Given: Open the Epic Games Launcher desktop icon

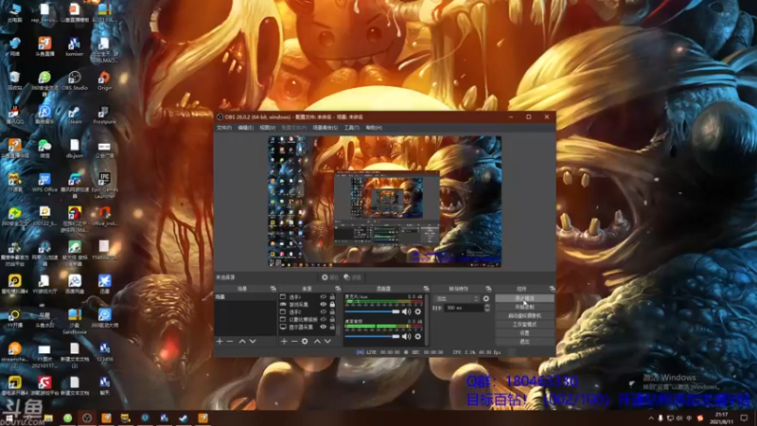Looking at the screenshot, I should click(104, 186).
